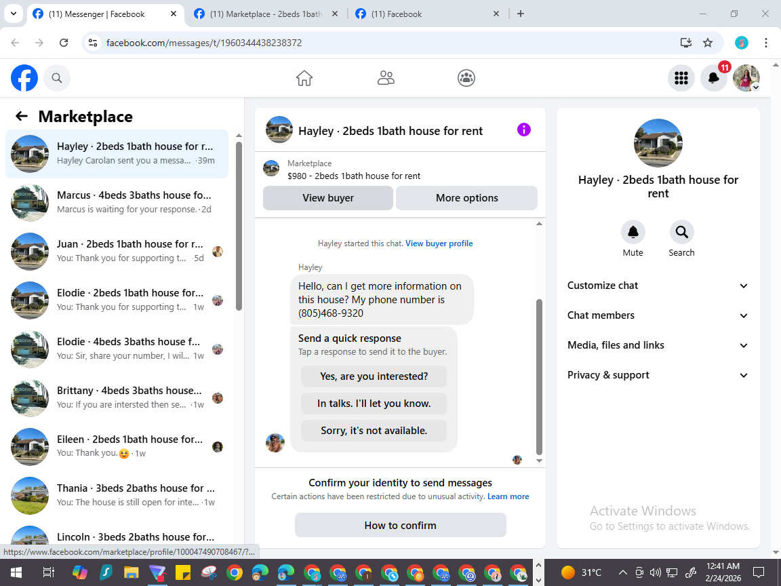Go to the Home feed icon
Screen dimensions: 781x586
(x=304, y=78)
